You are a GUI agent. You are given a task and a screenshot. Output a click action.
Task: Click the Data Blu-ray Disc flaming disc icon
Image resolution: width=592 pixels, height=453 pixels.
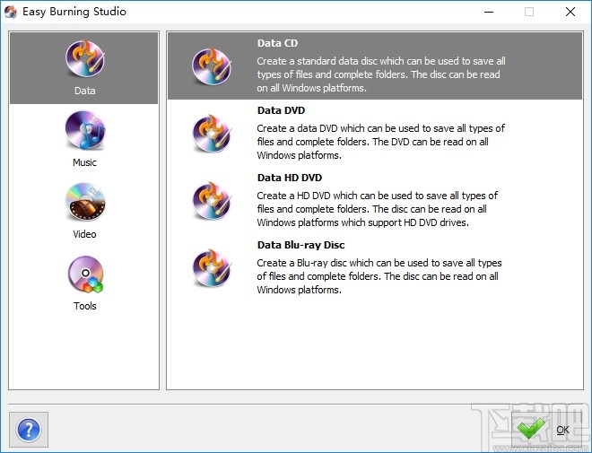(x=212, y=267)
